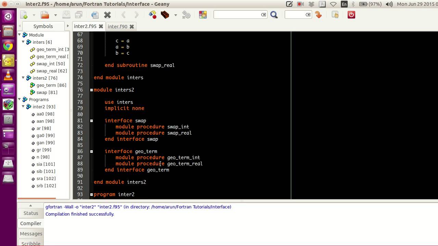
Task: Fold program inter2 at line 93
Action: click(x=91, y=194)
